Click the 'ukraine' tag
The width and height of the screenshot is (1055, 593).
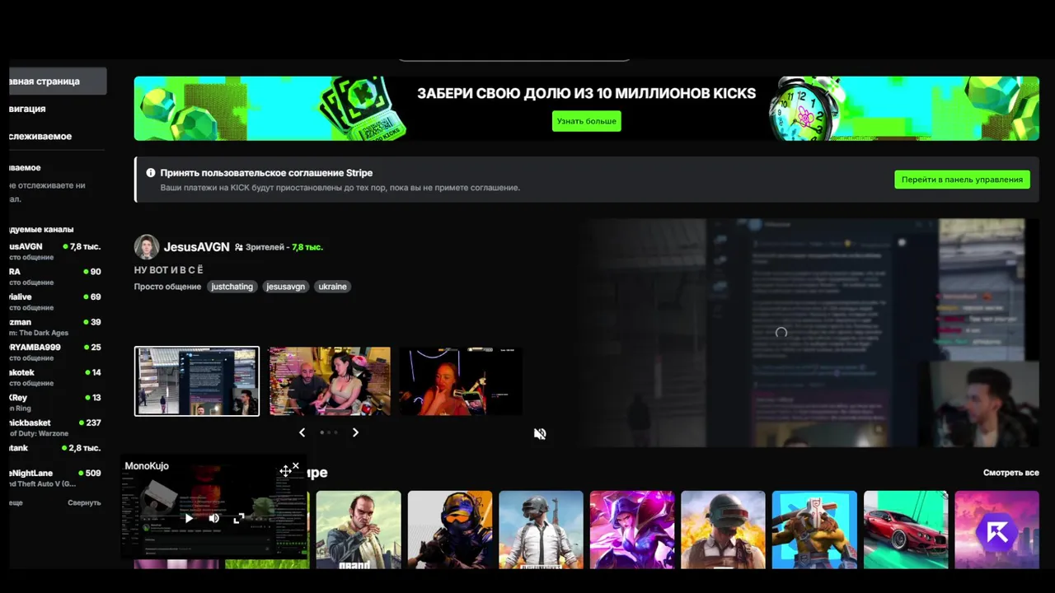tap(332, 287)
